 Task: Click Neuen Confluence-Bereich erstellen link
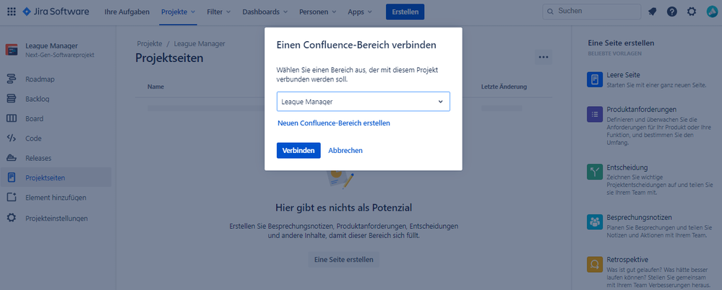[x=334, y=123]
